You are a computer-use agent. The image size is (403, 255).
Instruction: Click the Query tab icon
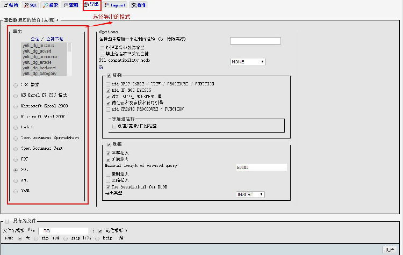(x=67, y=5)
